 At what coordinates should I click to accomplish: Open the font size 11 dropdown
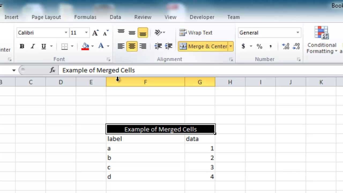(x=86, y=33)
